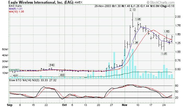This screenshot has height=108, width=183.
Task: Click the 1.05 low price annotation
Action: click(x=164, y=54)
